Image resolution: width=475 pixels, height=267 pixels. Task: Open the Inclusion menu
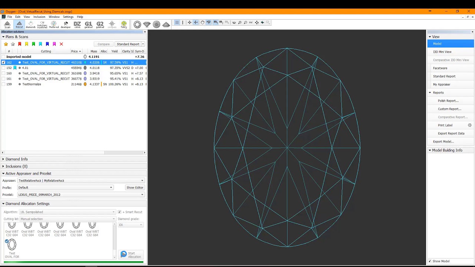point(39,17)
